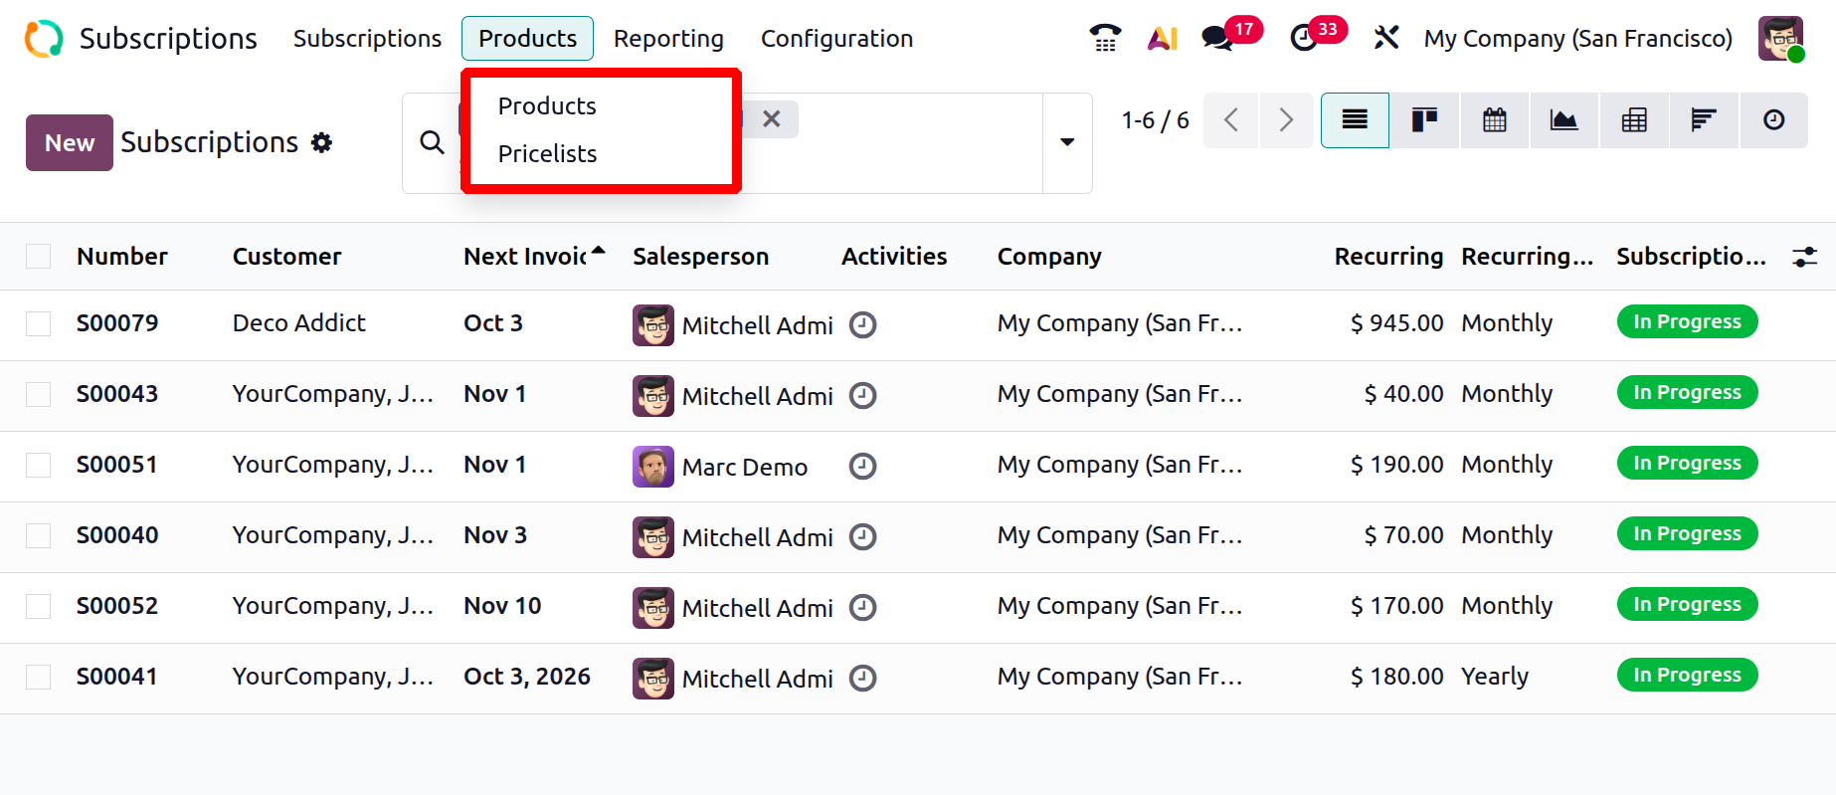Open the Calendar view
Image resolution: width=1836 pixels, height=795 pixels.
[1494, 120]
